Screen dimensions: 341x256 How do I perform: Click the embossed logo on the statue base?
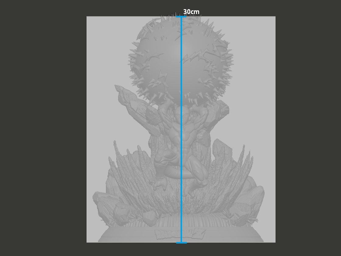[180, 234]
